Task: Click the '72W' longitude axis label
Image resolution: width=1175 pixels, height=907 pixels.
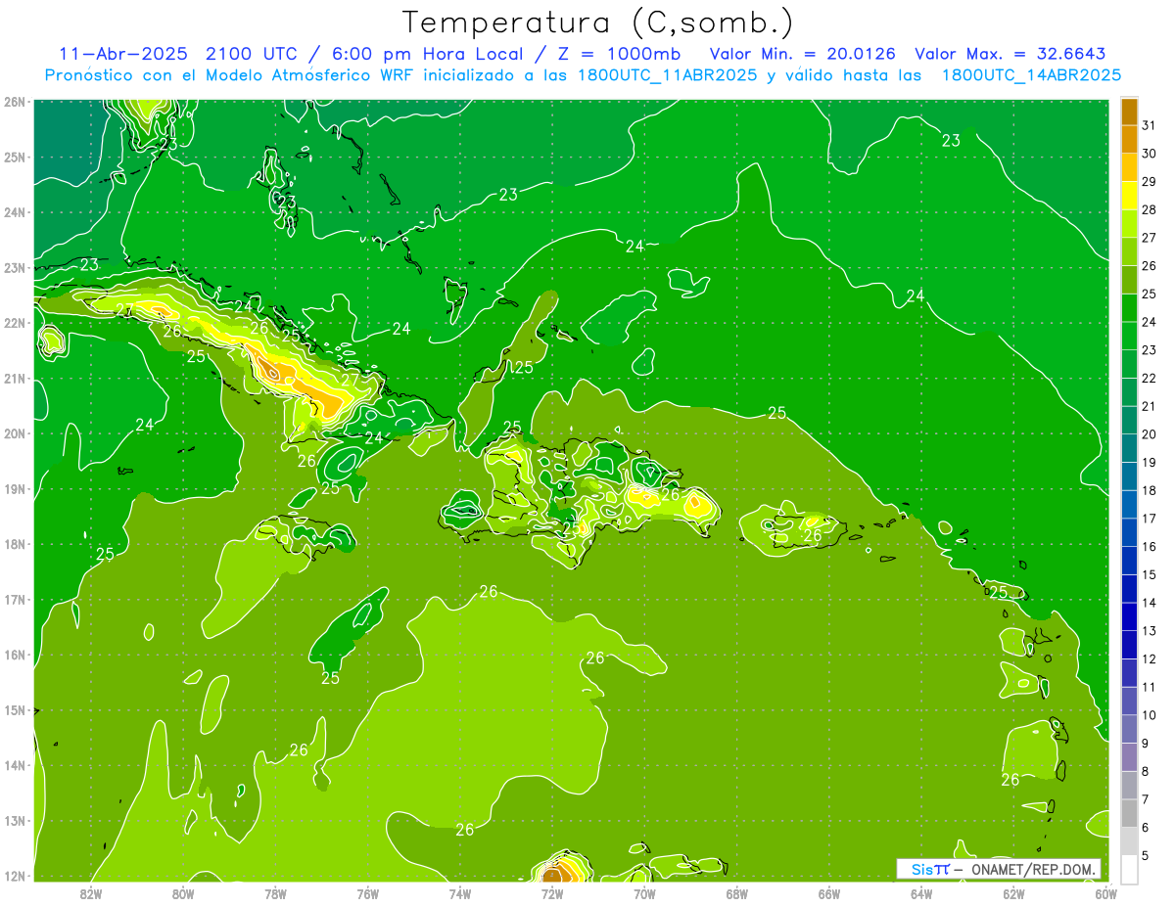Action: tap(552, 893)
